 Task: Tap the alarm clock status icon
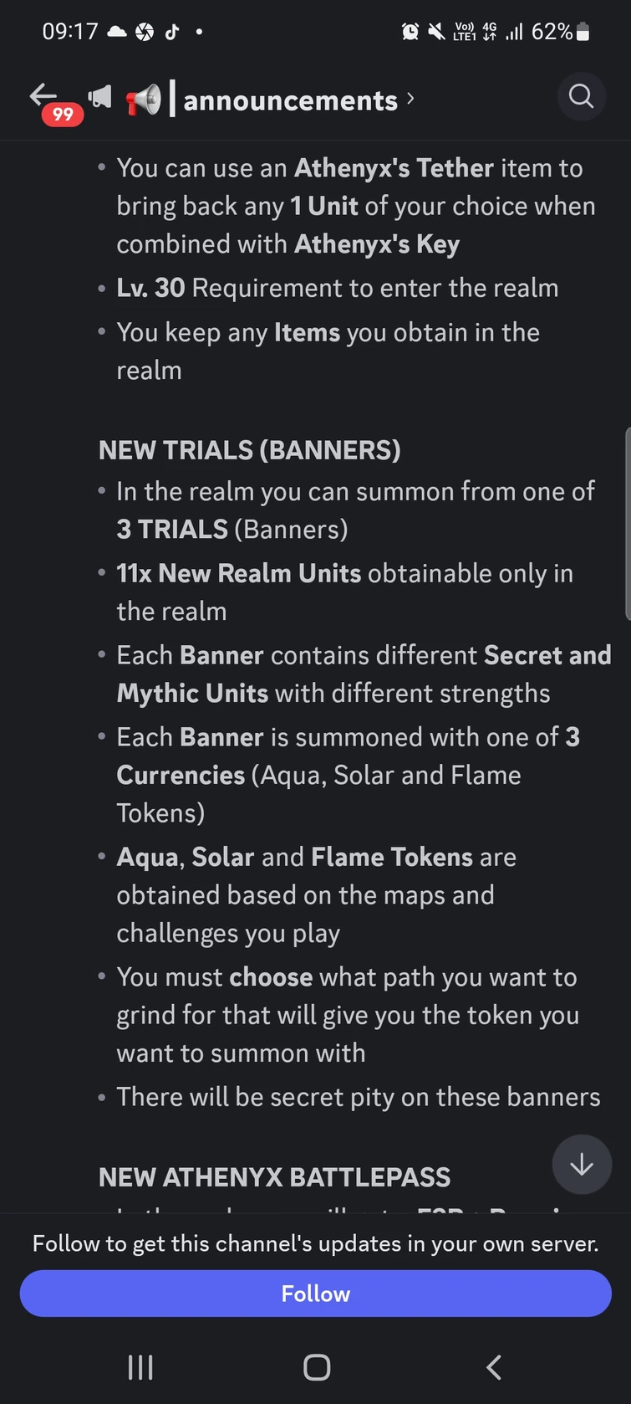(x=410, y=32)
